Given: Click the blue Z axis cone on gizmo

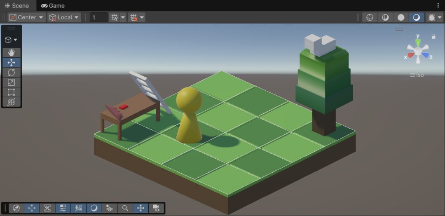Looking at the screenshot, I should 425,55.
